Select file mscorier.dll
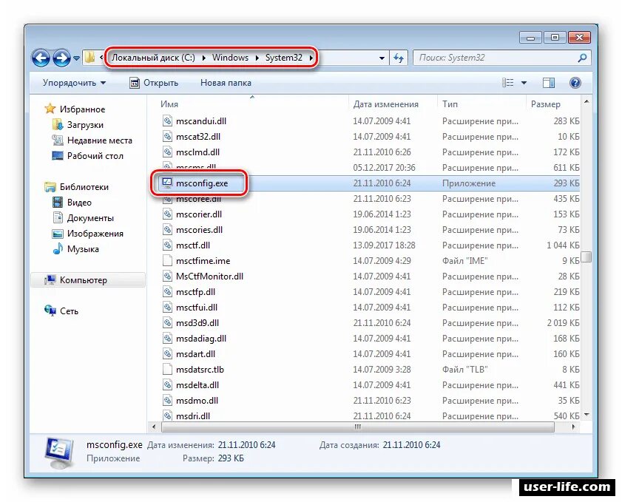The image size is (622, 502). coord(199,214)
